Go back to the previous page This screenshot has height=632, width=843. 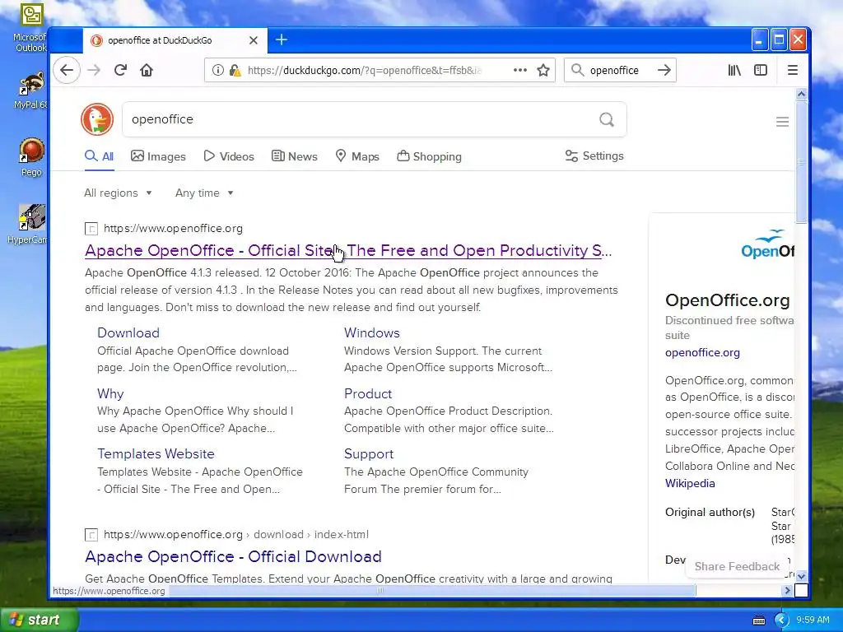click(67, 70)
